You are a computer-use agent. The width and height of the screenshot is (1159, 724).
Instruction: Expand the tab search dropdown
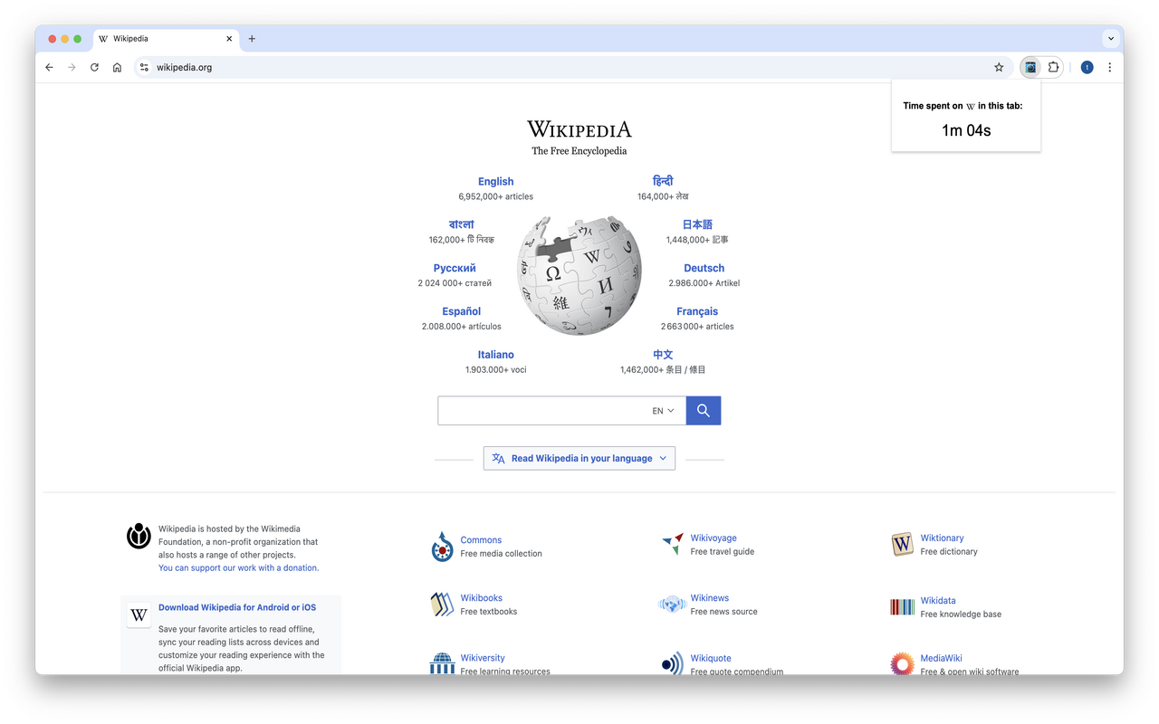click(x=1110, y=39)
